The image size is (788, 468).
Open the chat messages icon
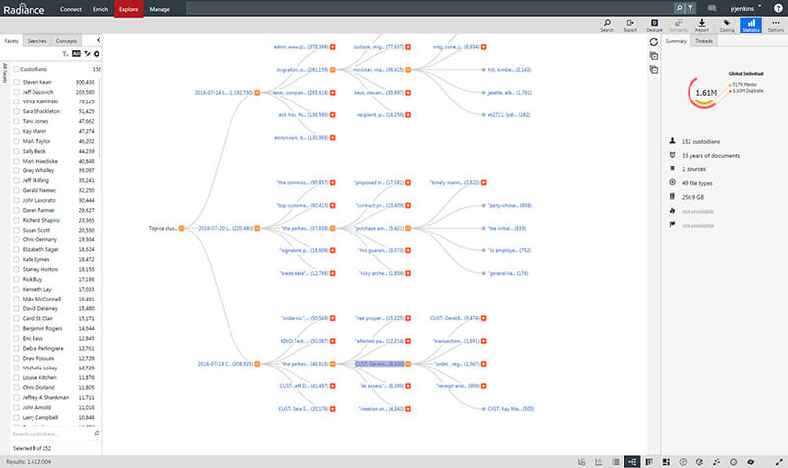(x=712, y=9)
